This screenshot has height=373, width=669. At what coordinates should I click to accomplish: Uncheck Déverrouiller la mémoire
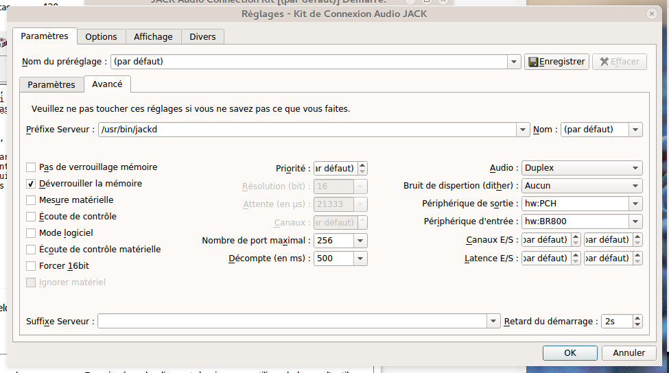[31, 184]
